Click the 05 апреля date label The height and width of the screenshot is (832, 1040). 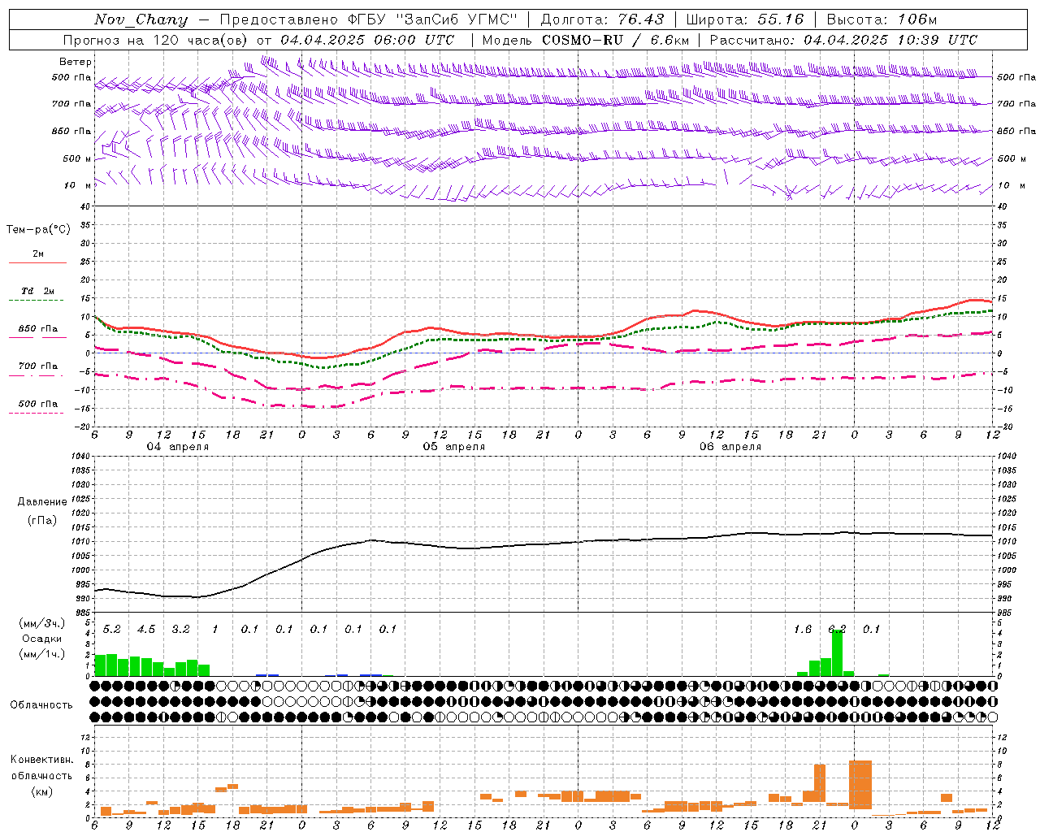click(453, 447)
